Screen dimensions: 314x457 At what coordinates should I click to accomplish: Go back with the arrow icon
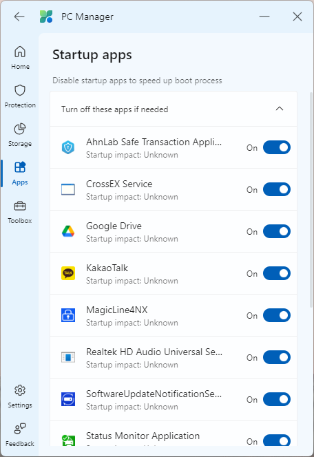coord(19,17)
